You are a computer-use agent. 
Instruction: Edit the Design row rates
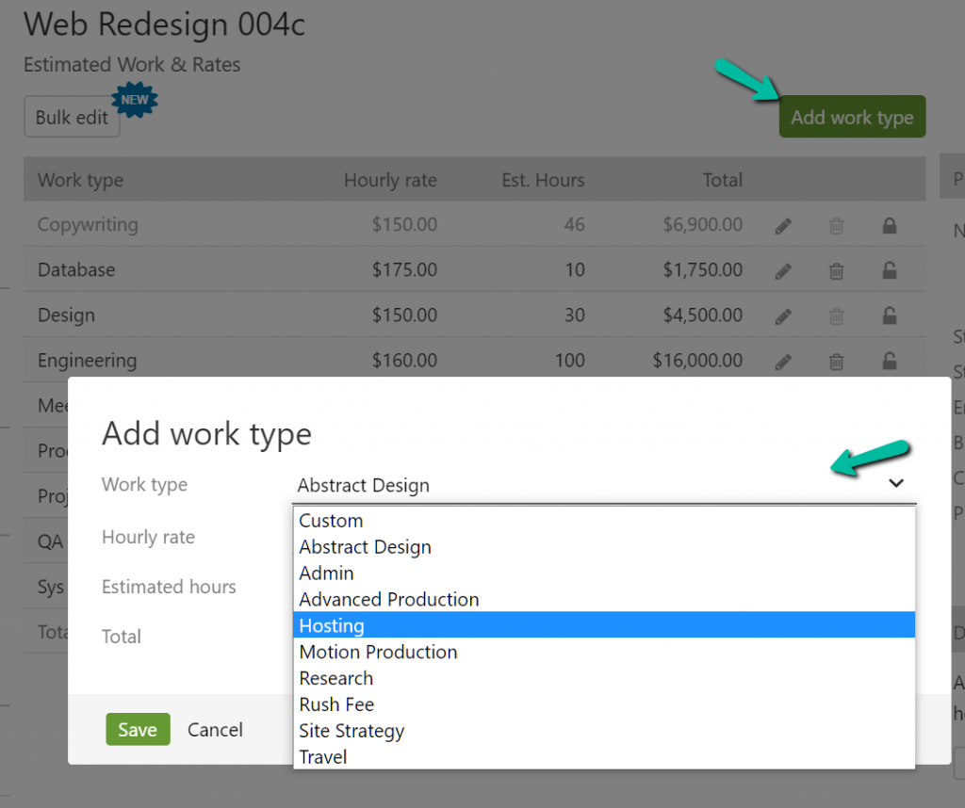783,315
